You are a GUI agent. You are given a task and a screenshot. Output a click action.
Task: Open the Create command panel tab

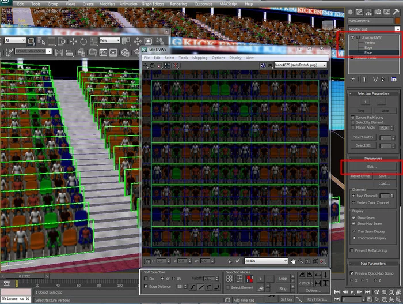point(350,12)
